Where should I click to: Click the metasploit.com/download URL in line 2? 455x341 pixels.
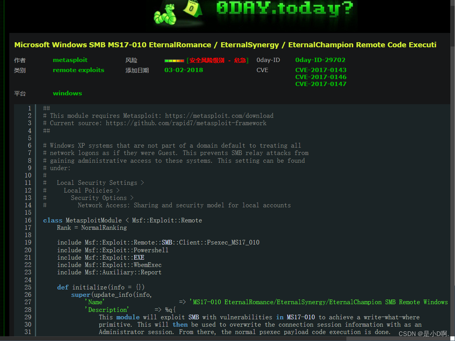tap(219, 116)
